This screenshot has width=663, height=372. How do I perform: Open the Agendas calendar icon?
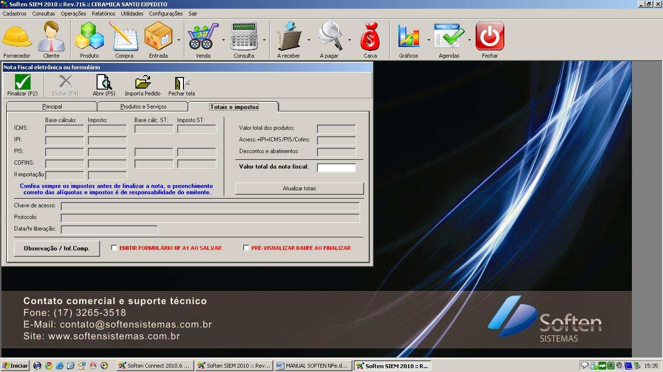(x=449, y=37)
